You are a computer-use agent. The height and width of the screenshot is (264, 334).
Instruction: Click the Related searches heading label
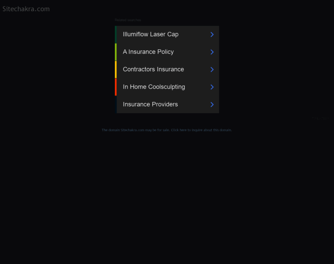click(x=128, y=20)
